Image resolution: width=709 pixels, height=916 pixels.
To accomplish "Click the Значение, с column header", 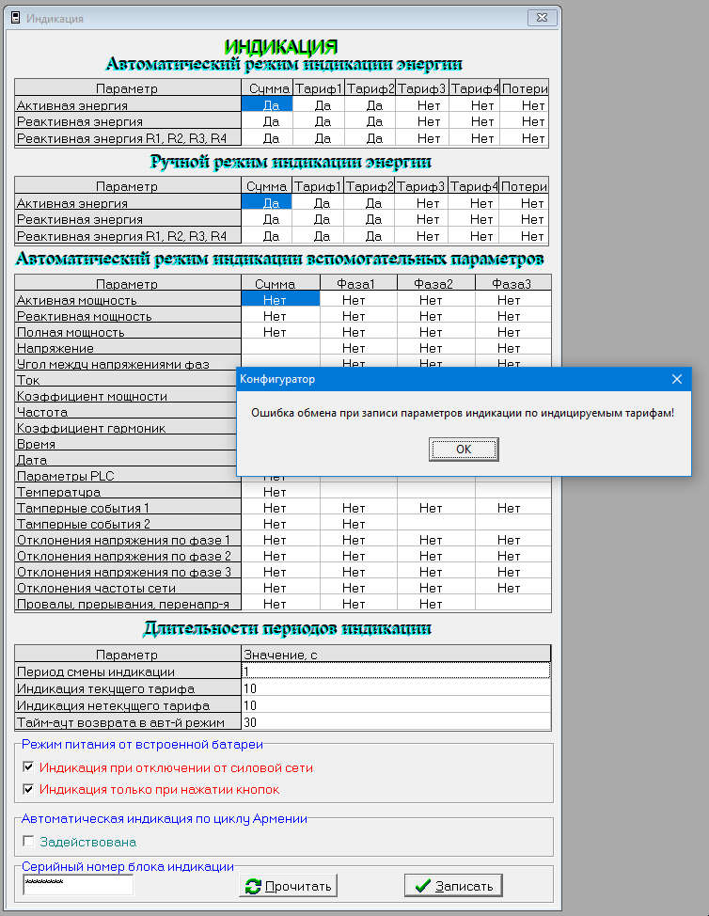I will click(396, 654).
